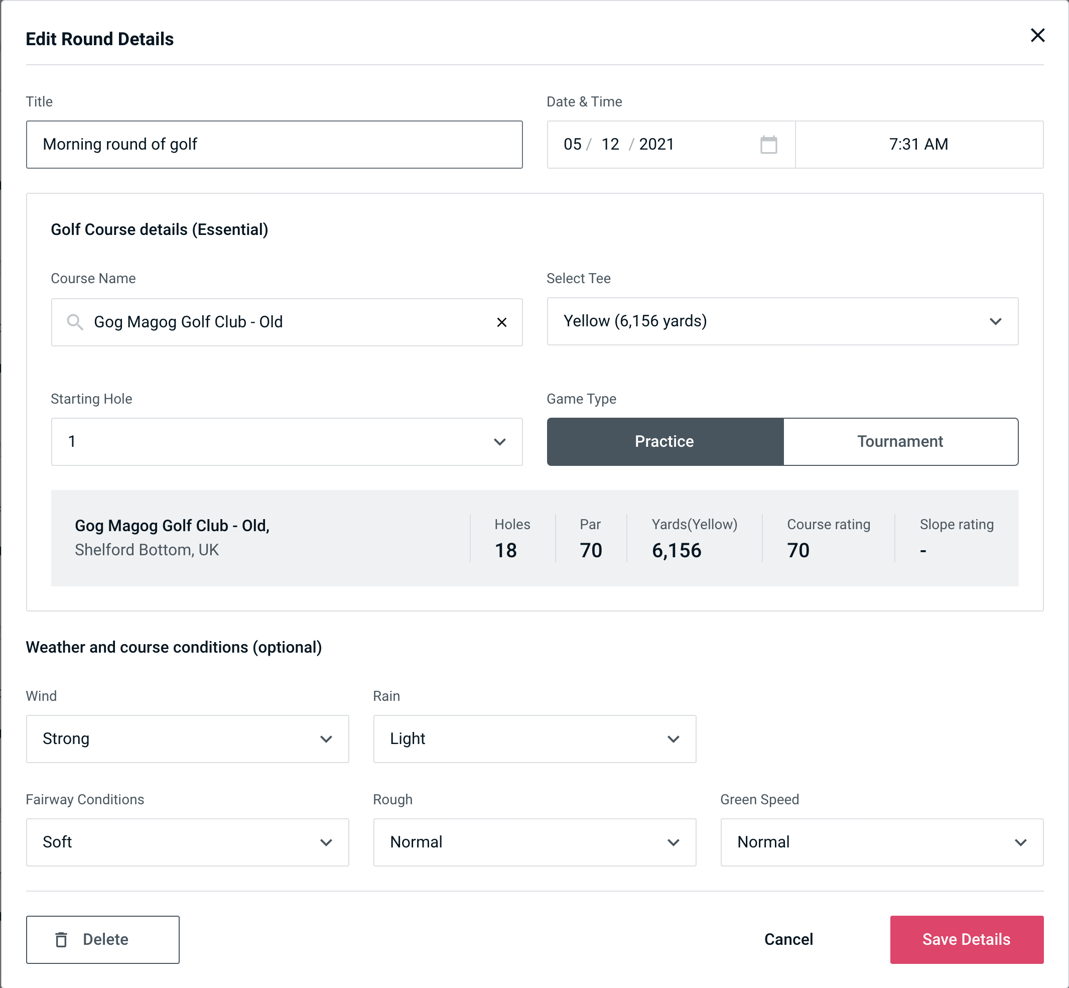Click the Save Details button
Image resolution: width=1069 pixels, height=988 pixels.
pyautogui.click(x=966, y=939)
